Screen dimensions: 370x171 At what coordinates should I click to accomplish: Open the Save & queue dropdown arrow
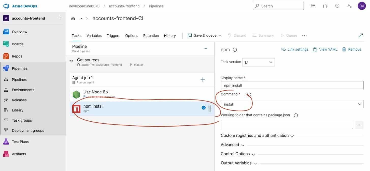tap(220, 35)
